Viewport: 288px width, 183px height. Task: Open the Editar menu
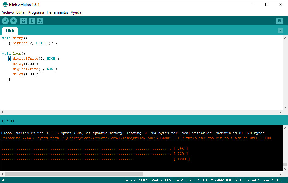pos(21,12)
